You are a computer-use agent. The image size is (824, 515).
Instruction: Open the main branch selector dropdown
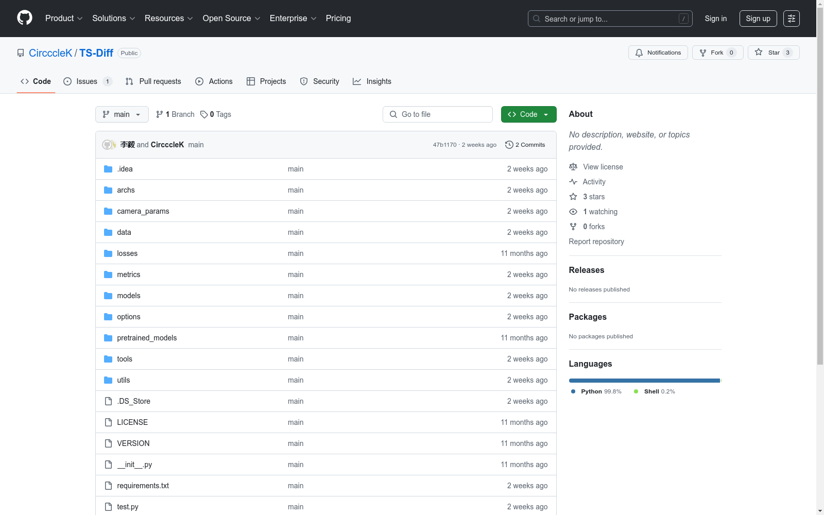[122, 114]
